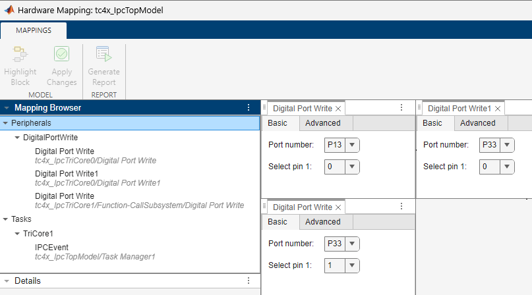This screenshot has width=532, height=295.
Task: Collapse the DigitalPortWrite tree group
Action: pos(17,138)
